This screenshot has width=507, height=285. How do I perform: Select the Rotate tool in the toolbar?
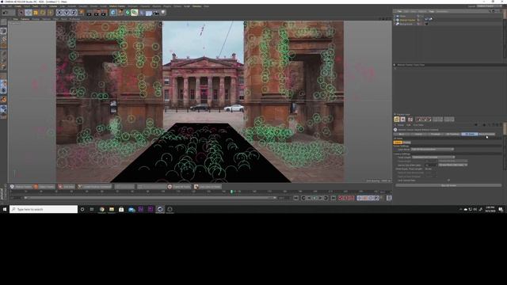43,13
